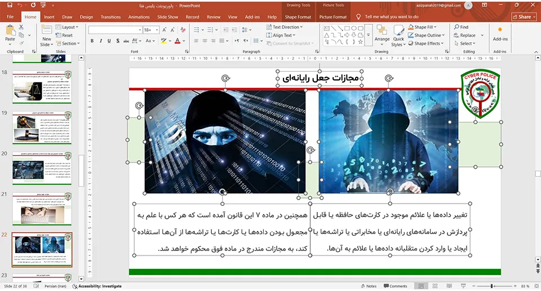Open the Select dropdown
This screenshot has width=541, height=291.
tap(465, 43)
